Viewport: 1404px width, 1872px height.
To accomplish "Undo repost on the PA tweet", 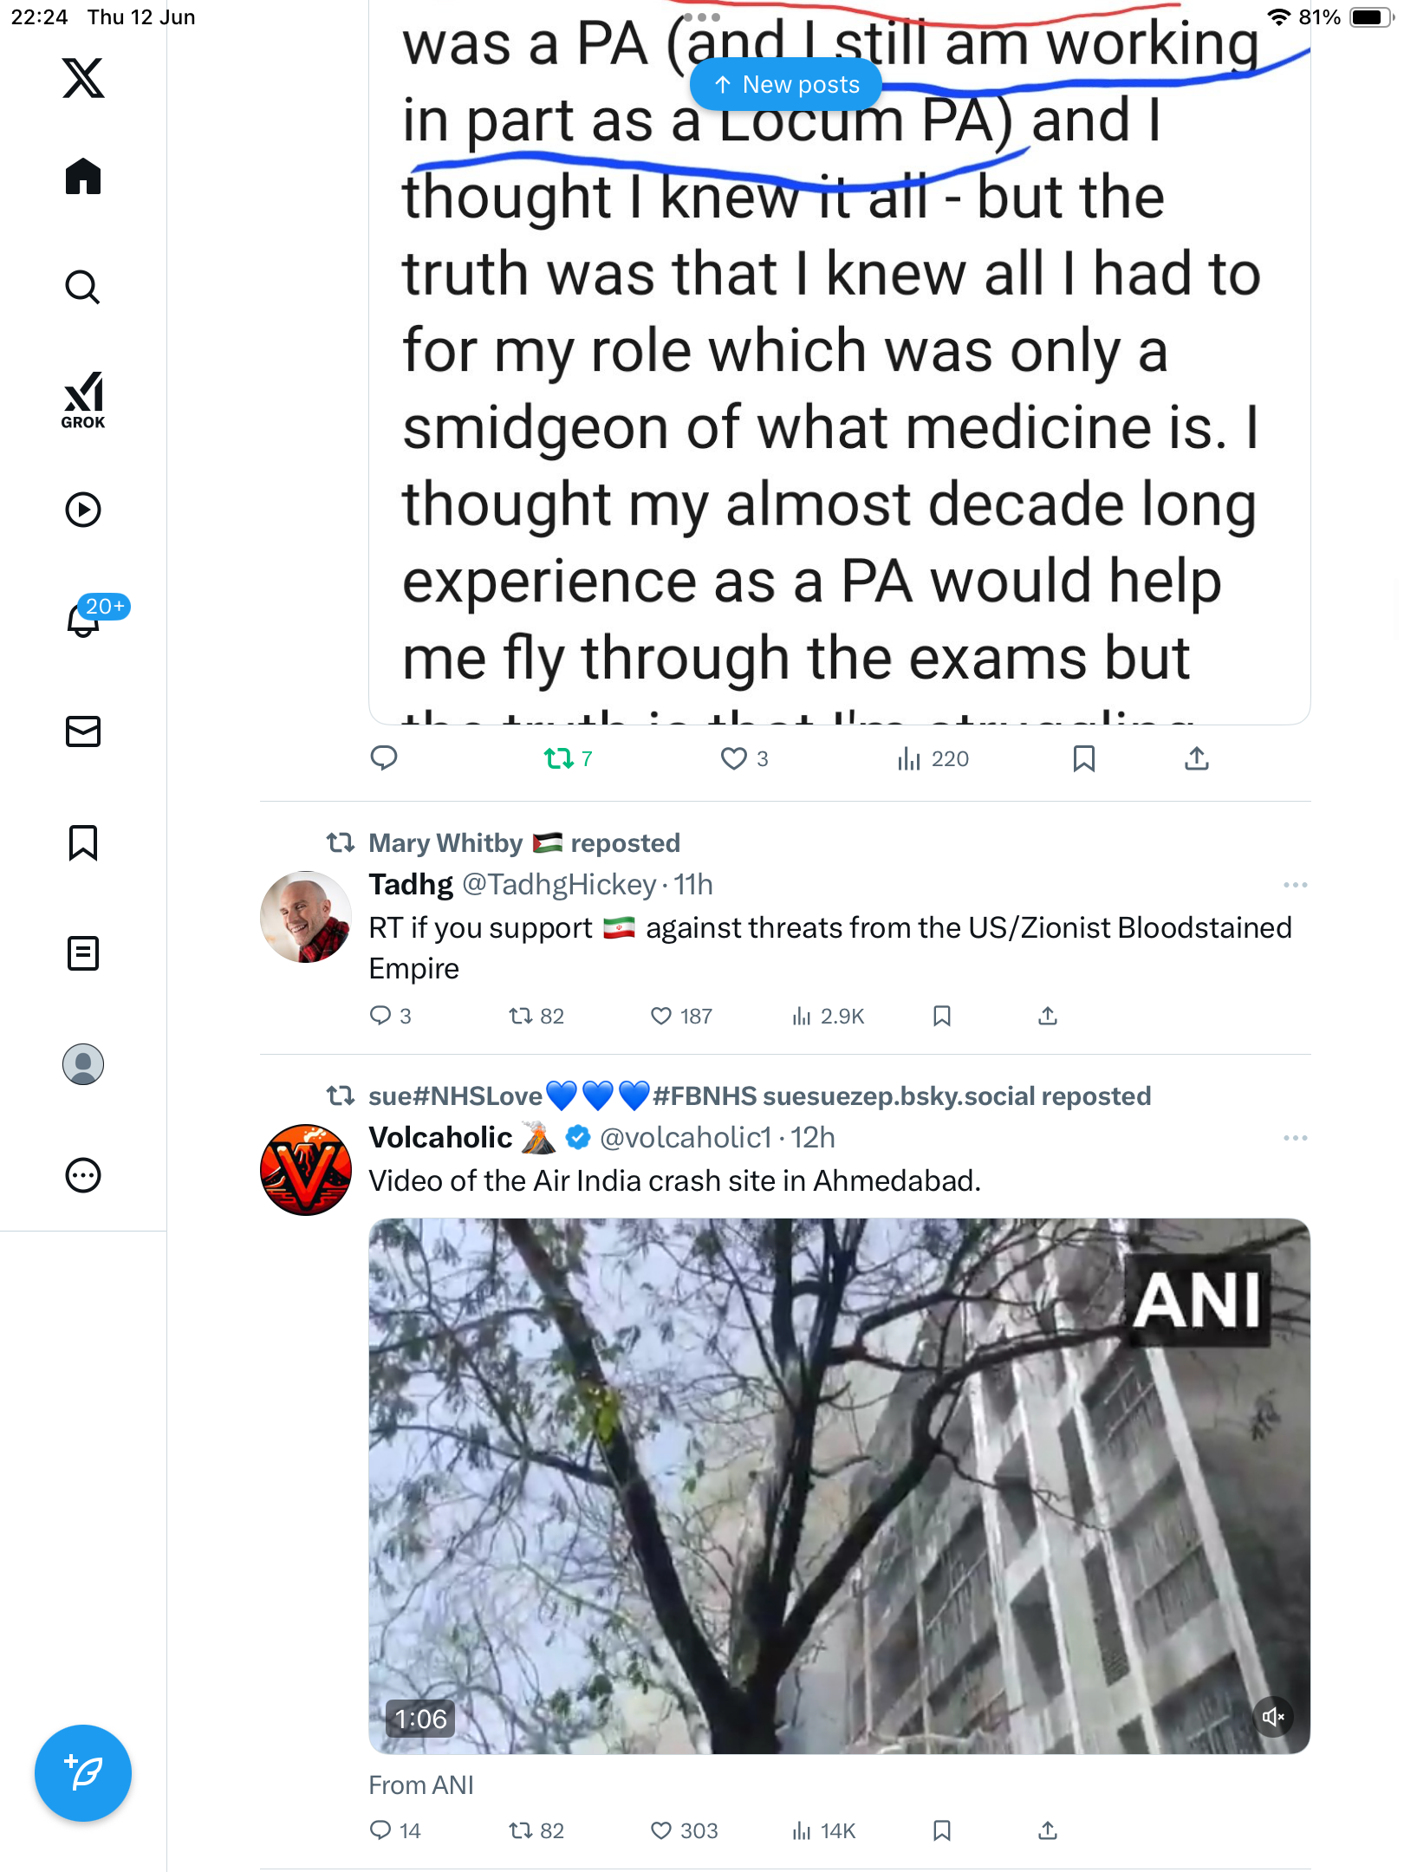I will [568, 759].
